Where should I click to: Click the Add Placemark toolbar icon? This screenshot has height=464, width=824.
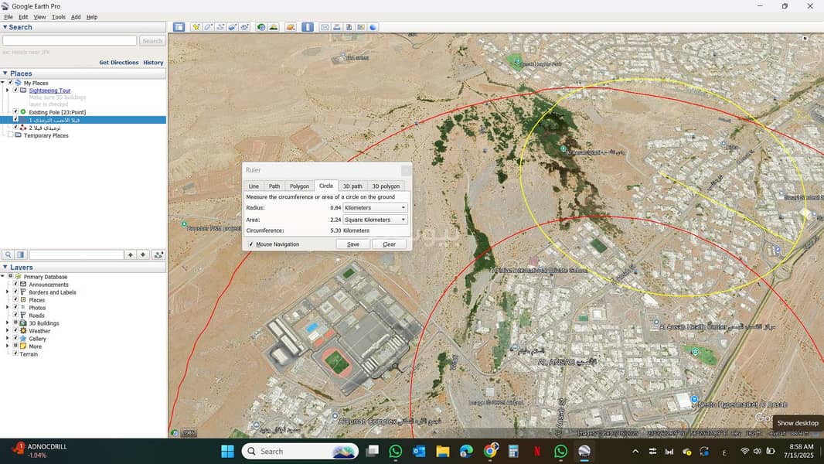(x=196, y=27)
